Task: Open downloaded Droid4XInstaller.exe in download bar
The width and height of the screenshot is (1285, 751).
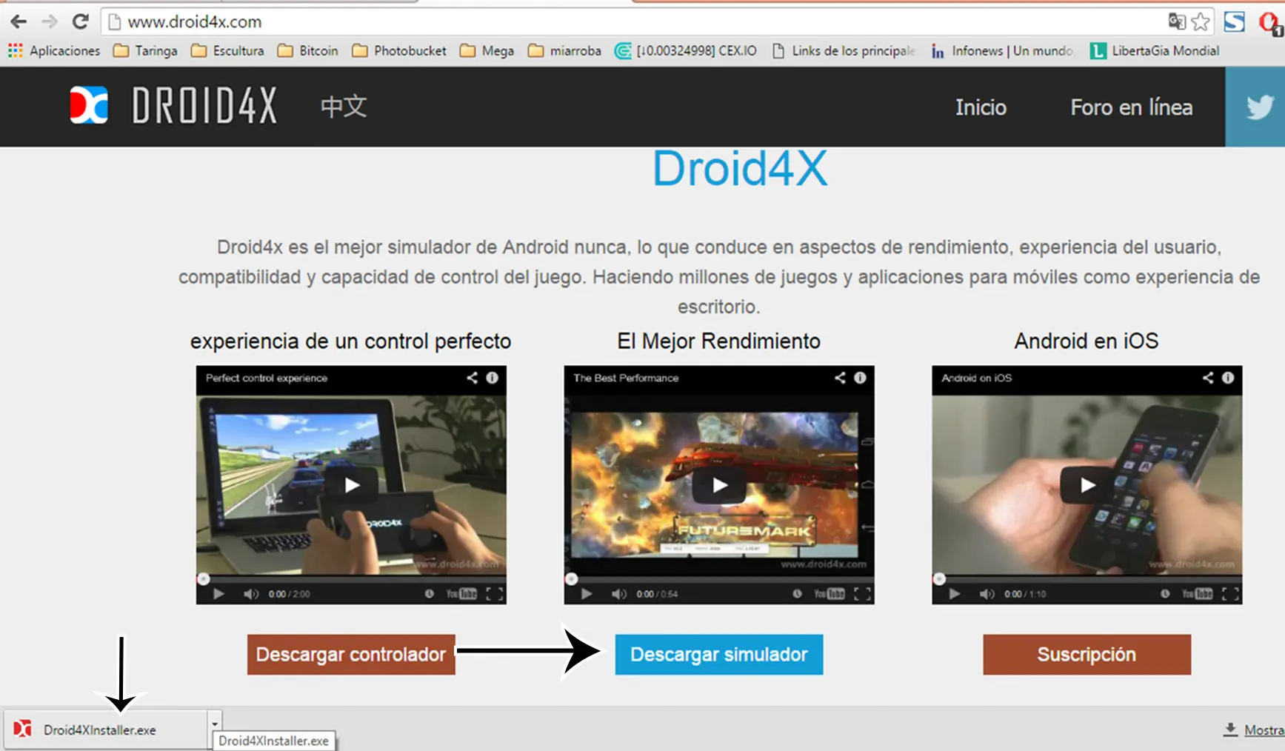Action: 106,730
